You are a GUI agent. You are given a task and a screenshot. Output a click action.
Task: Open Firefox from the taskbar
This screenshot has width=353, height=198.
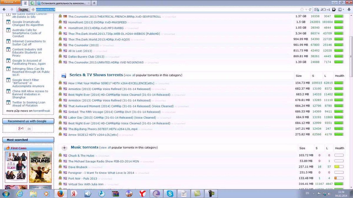(61, 194)
